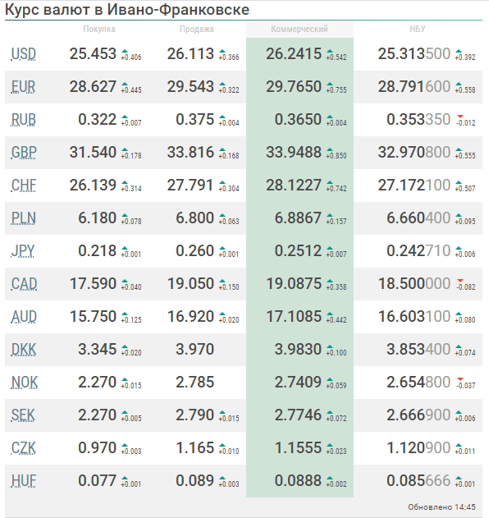
Task: Click the red down arrow in CAD НБУ column
Action: click(460, 281)
